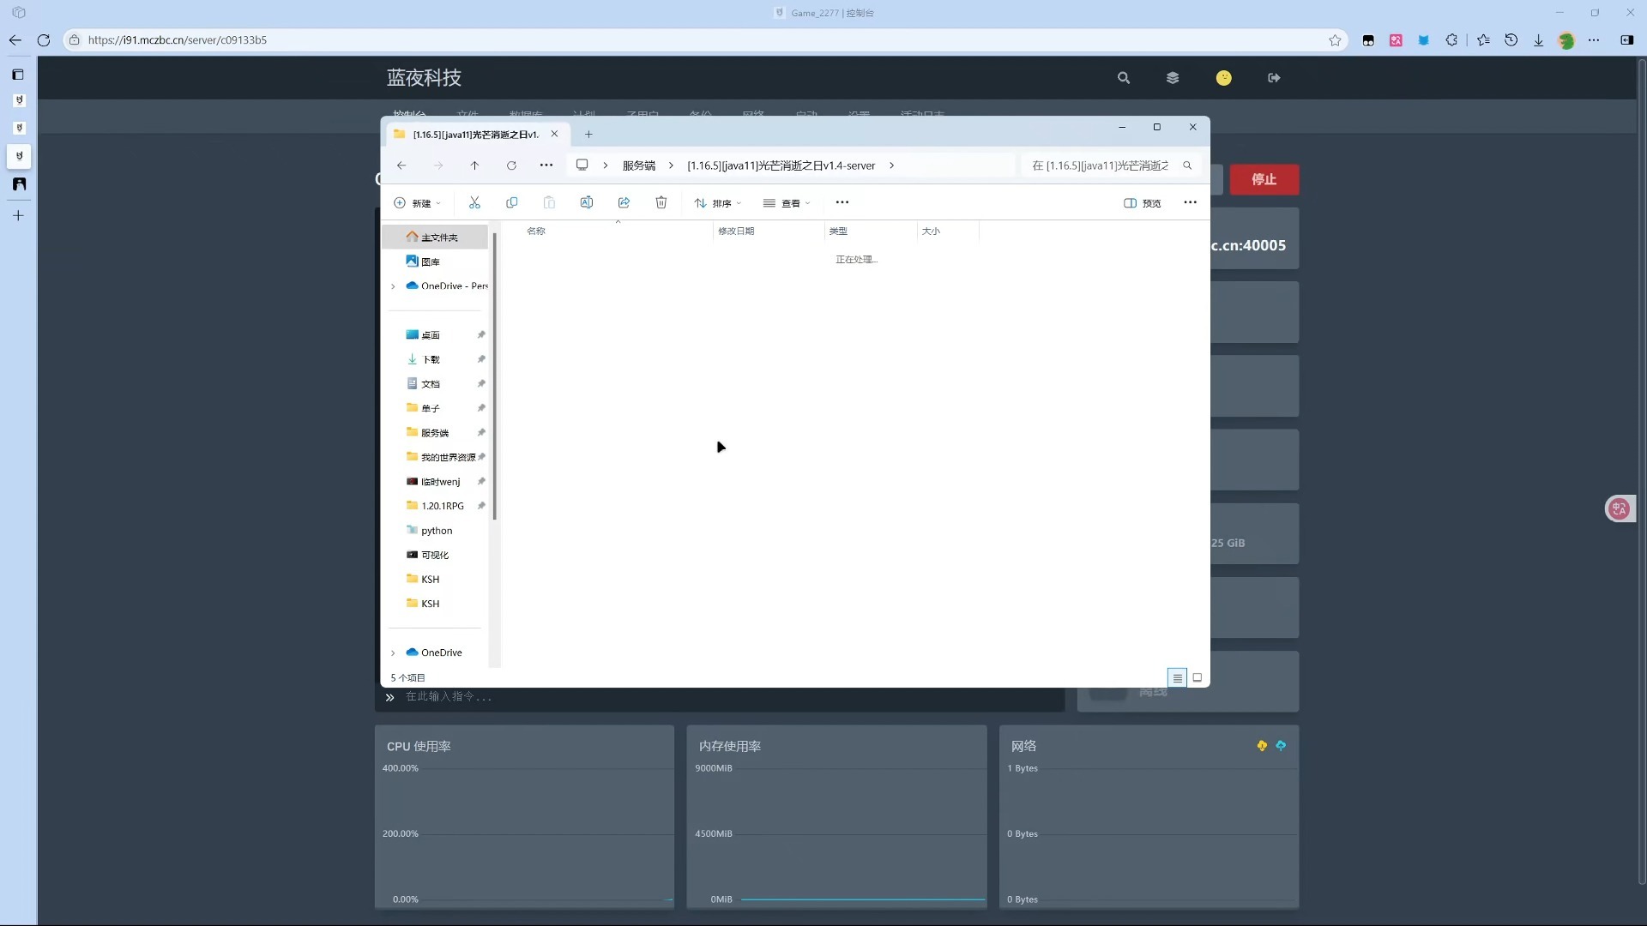Expand the OneDrive - Personal tree node
Image resolution: width=1647 pixels, height=926 pixels.
click(x=393, y=286)
